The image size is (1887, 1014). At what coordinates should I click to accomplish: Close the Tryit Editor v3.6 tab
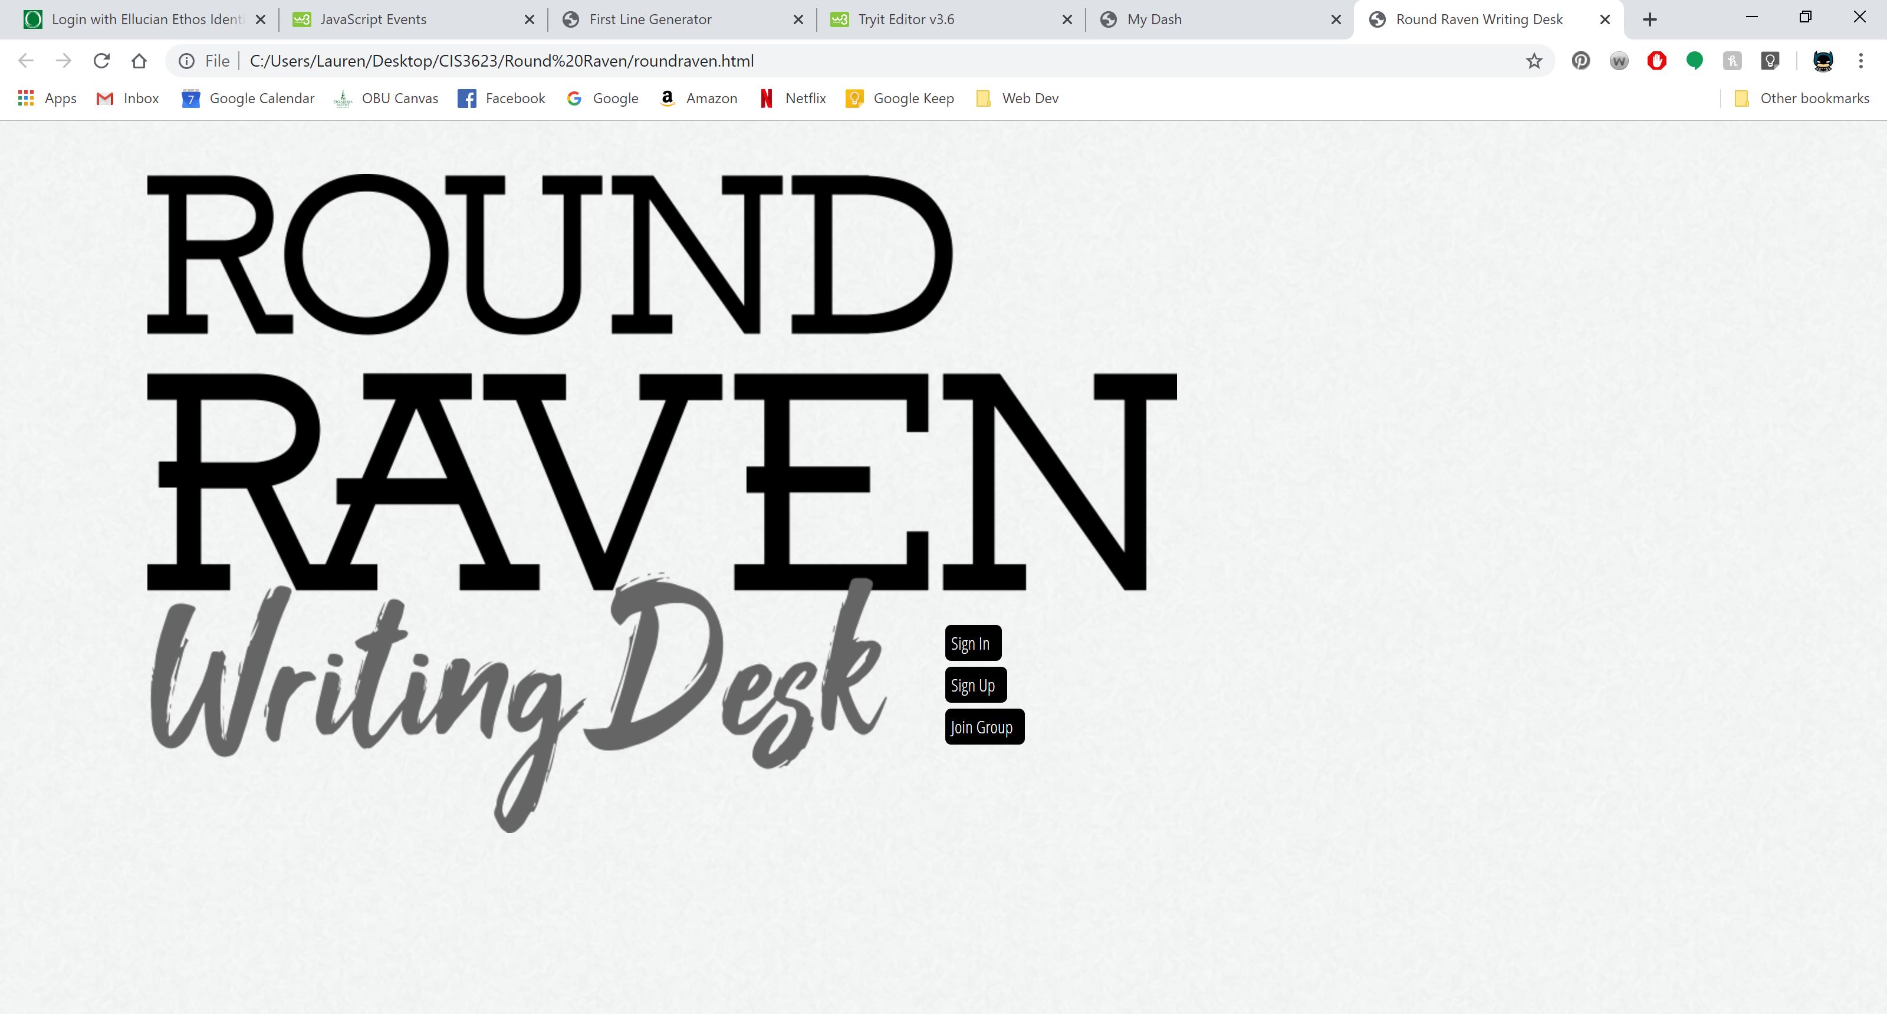click(x=1067, y=20)
